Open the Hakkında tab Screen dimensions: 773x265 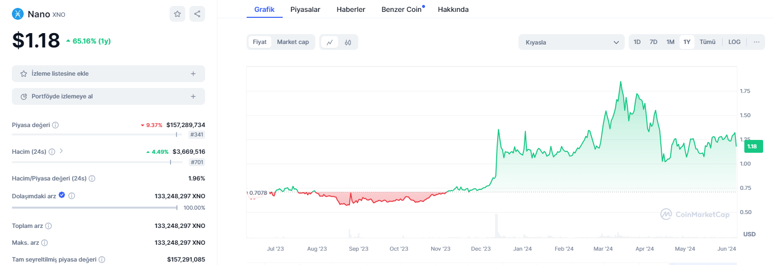pos(453,9)
